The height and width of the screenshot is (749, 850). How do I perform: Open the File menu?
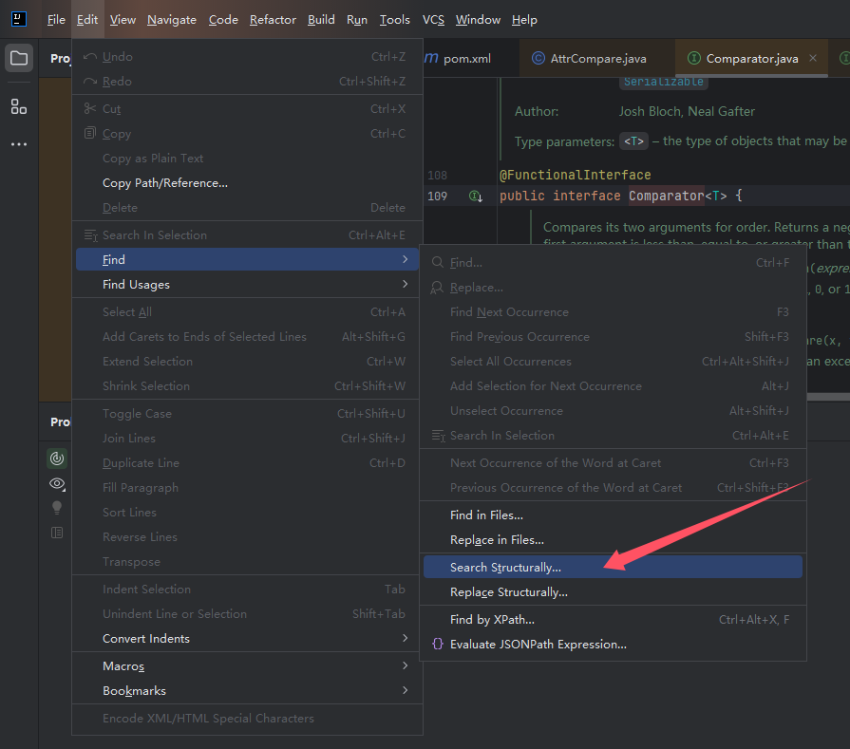56,20
